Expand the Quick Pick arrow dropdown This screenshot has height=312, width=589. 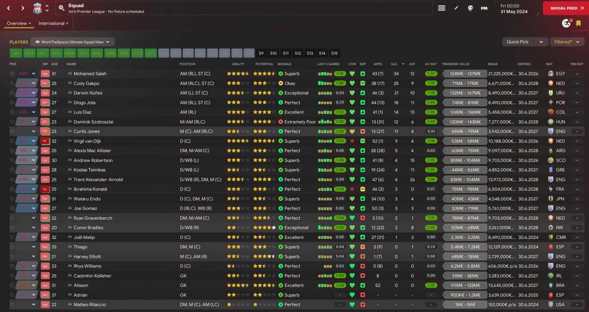tap(541, 42)
